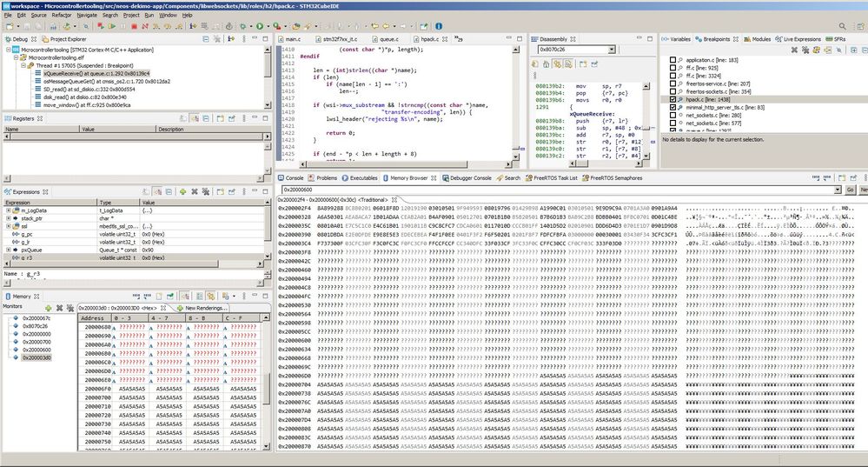Expand stack_ptr expression node
Screen dimensions: 868x467
pyautogui.click(x=9, y=218)
